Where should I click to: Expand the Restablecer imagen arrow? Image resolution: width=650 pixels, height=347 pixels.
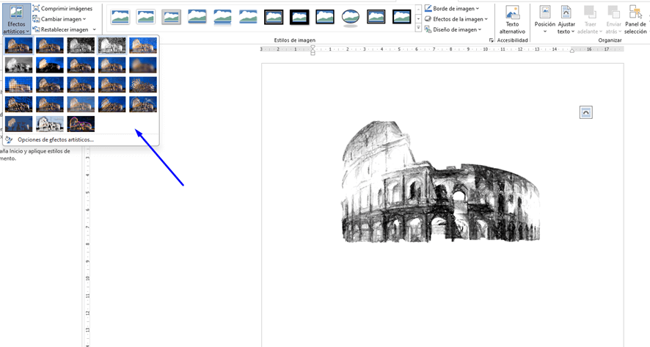(x=95, y=29)
